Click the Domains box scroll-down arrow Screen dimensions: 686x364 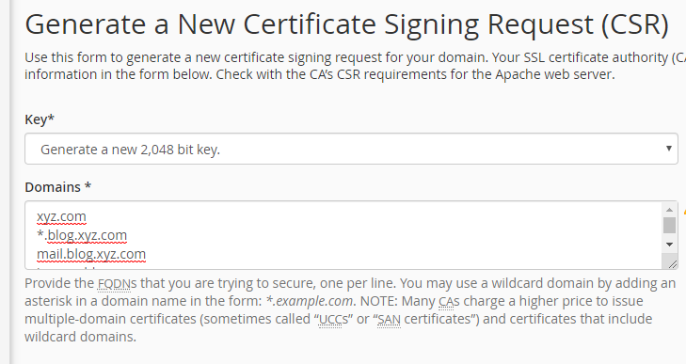[x=669, y=245]
